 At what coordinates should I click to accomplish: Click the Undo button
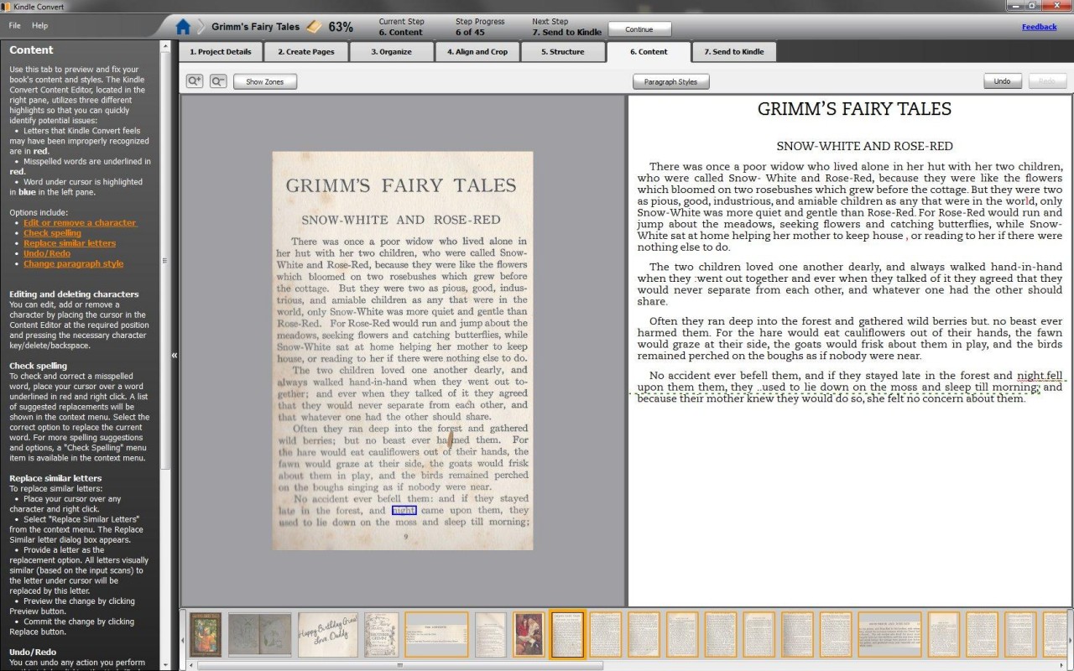1002,81
